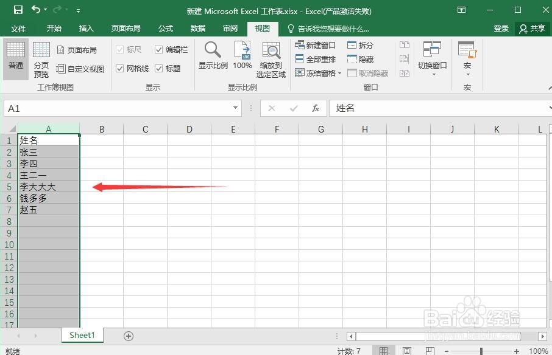Expand the Name Box dropdown arrow
The image size is (552, 355).
pos(236,108)
